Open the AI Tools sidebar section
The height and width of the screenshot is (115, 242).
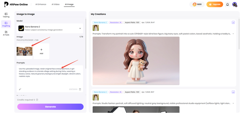coord(6,33)
